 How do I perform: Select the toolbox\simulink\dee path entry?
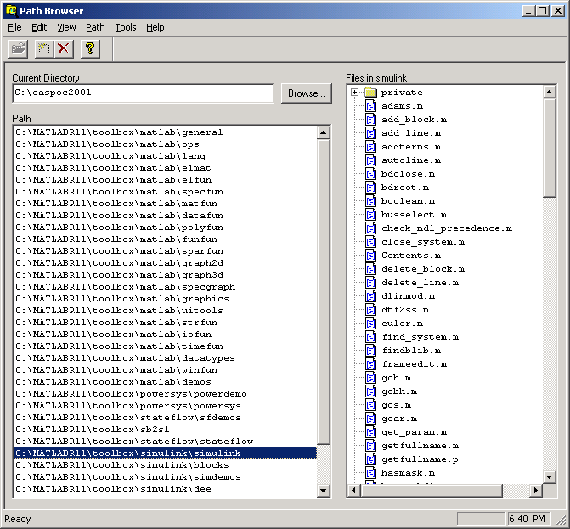click(165, 489)
